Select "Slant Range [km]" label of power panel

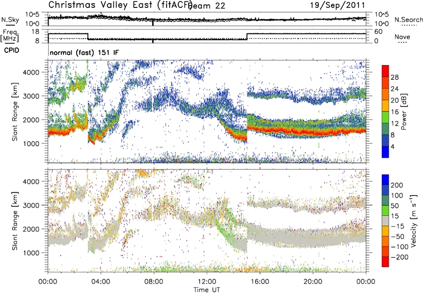[x=15, y=112]
